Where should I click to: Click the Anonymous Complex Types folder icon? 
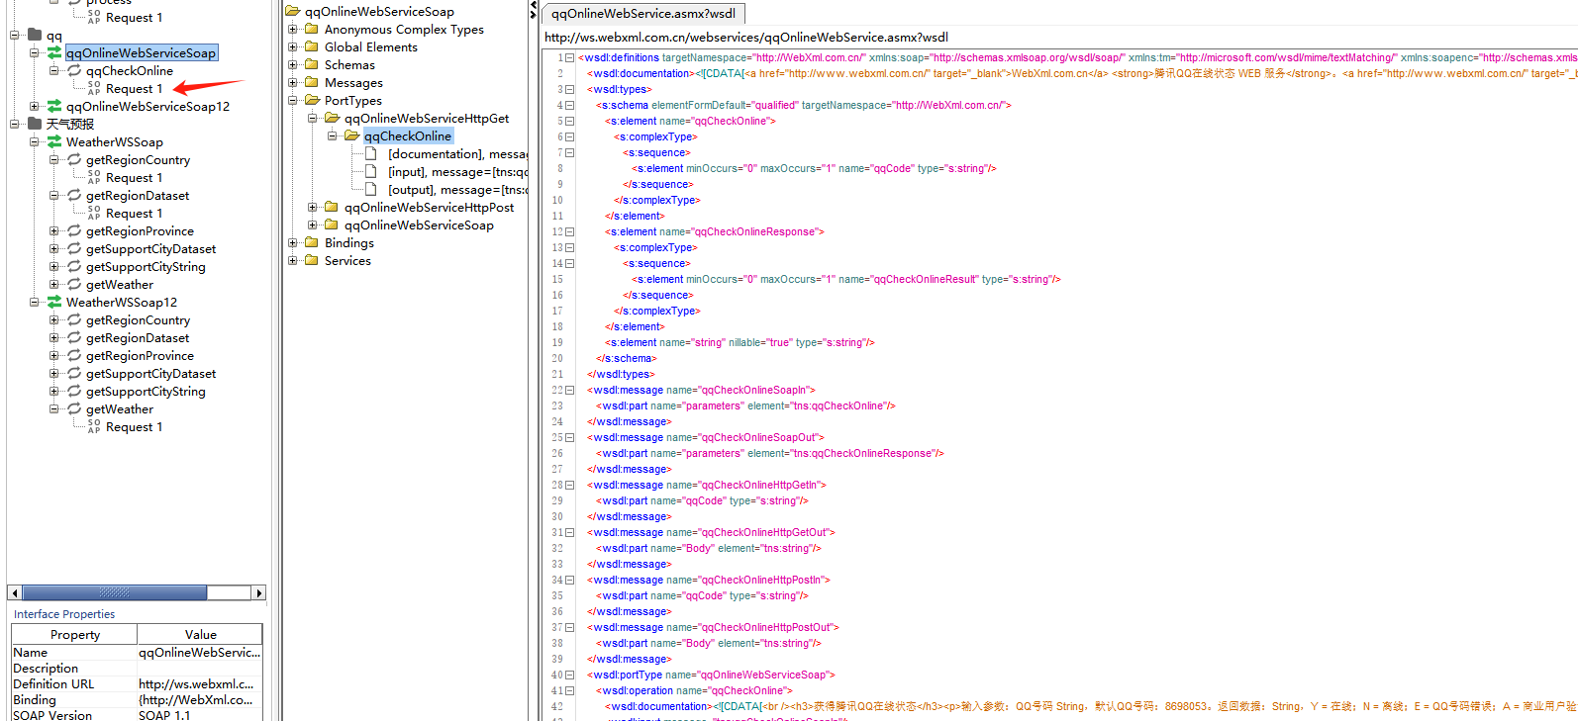pyautogui.click(x=312, y=29)
